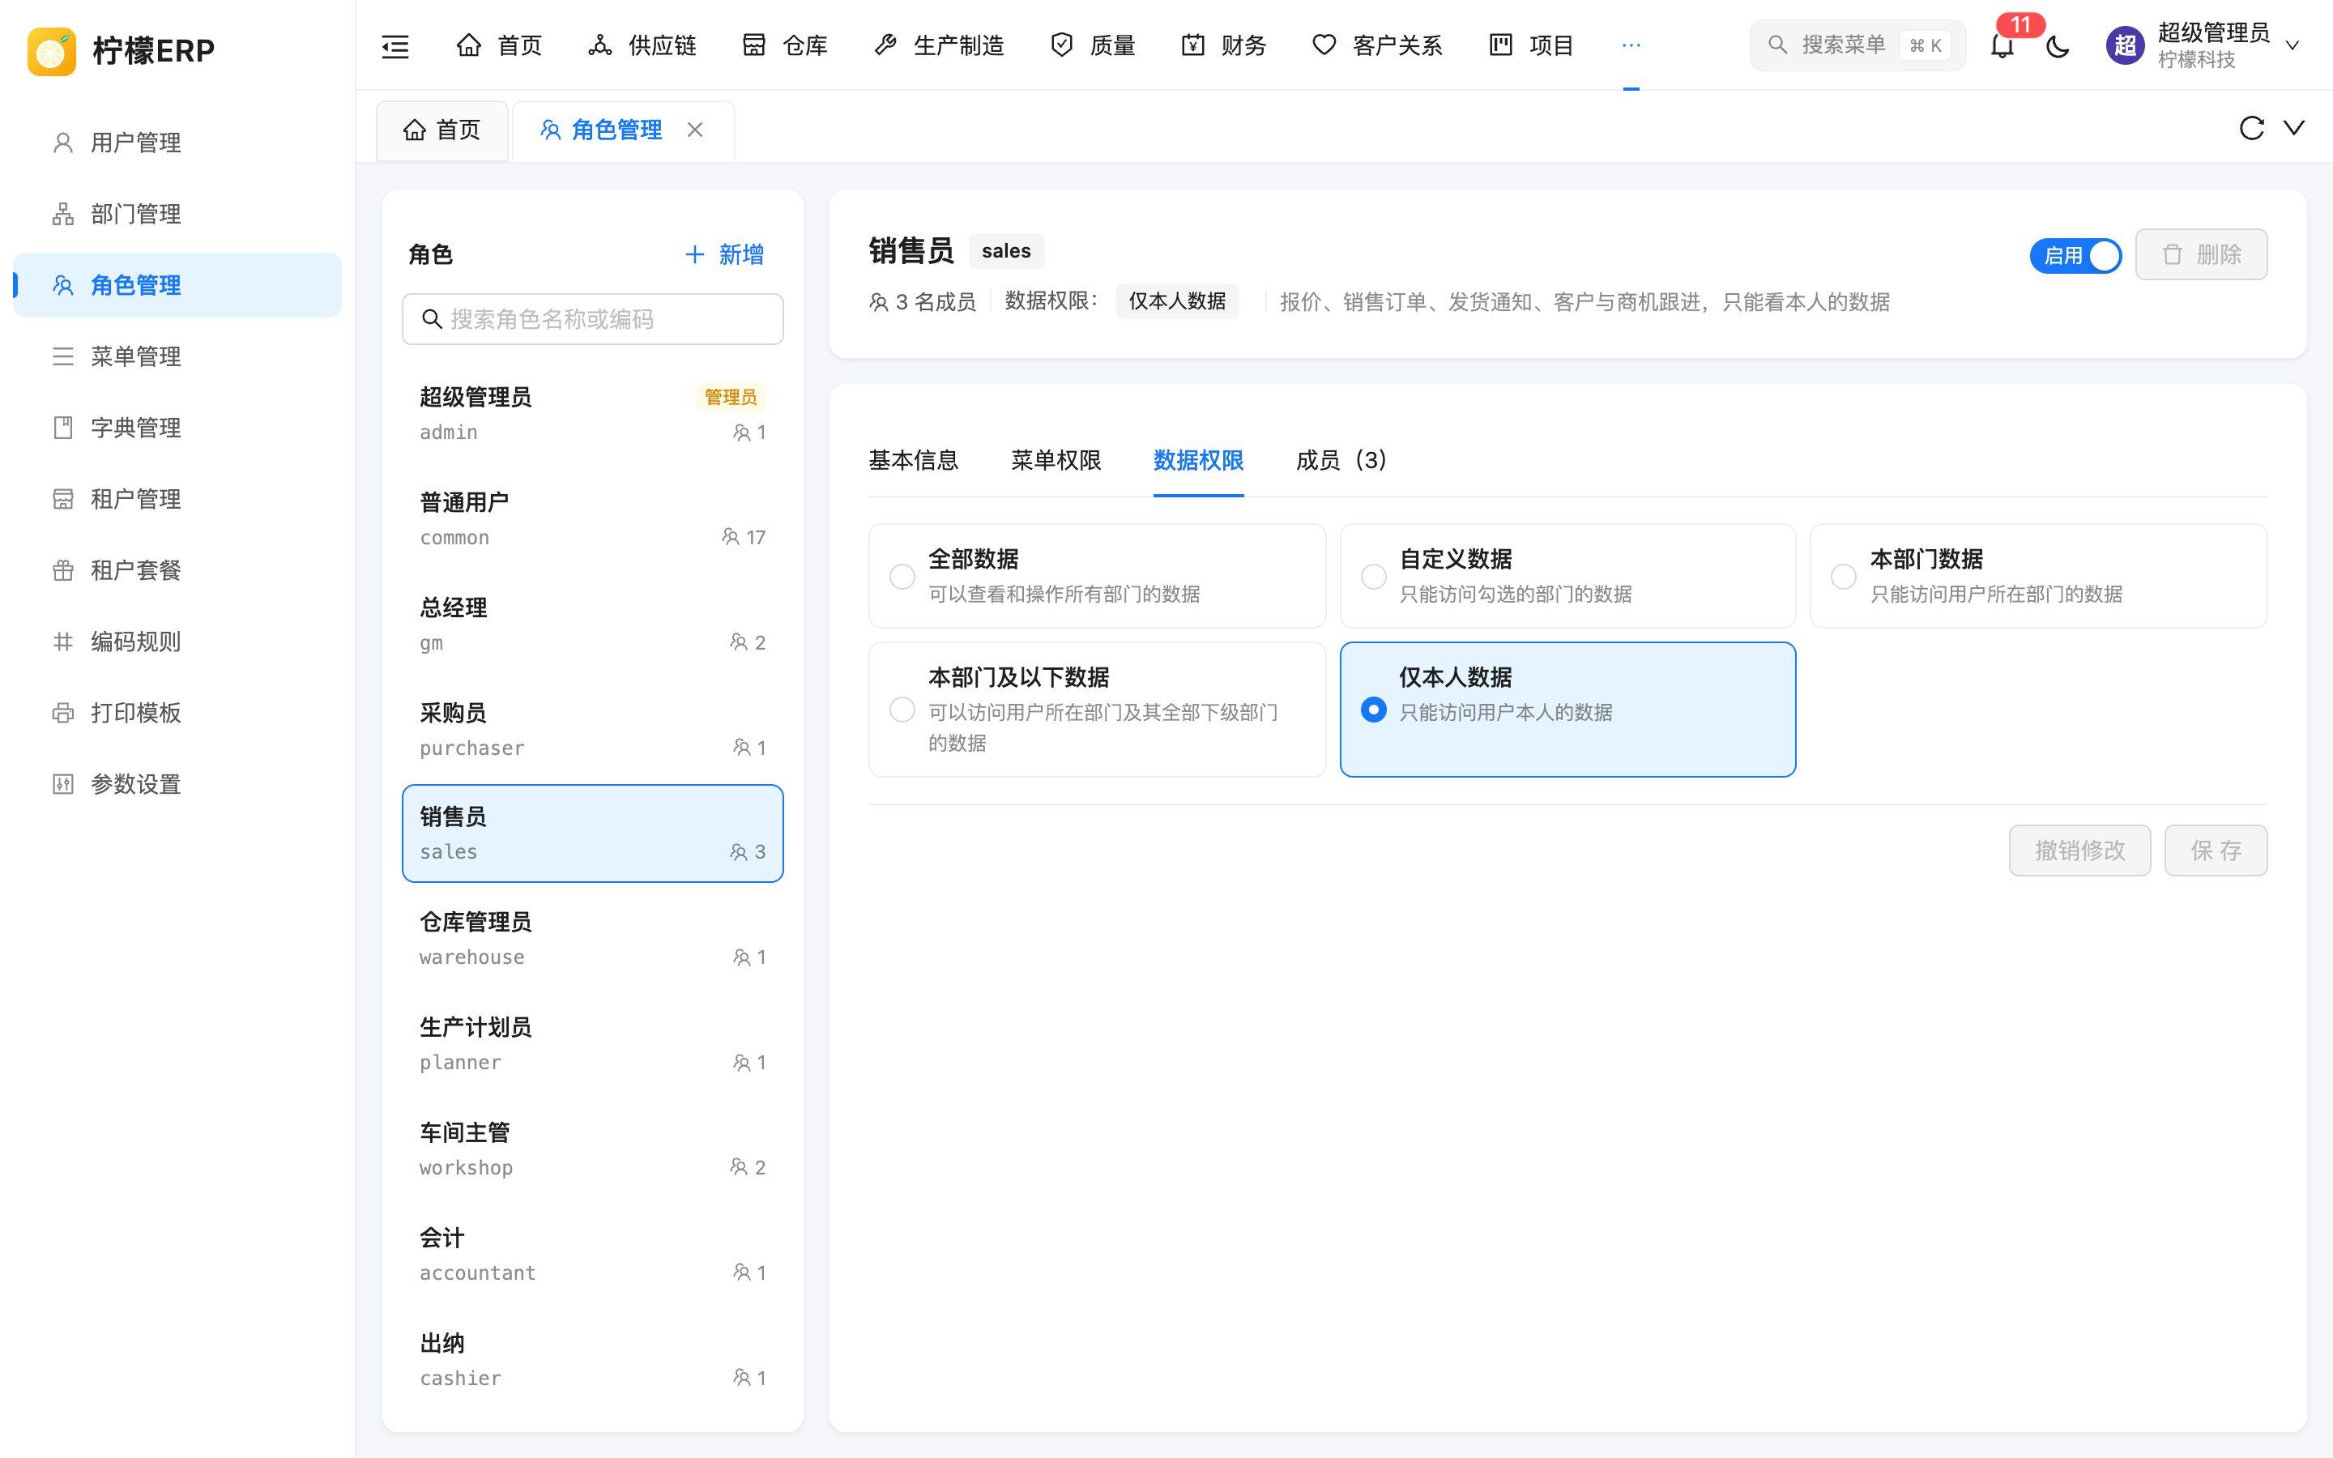The width and height of the screenshot is (2333, 1458).
Task: Select the 仓库管理员 role in the list
Action: coord(593,940)
